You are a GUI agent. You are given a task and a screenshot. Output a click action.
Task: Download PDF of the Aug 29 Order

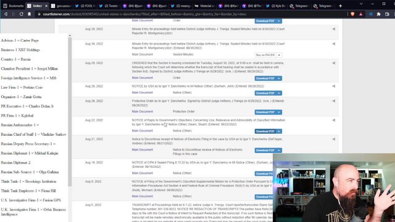point(265,78)
